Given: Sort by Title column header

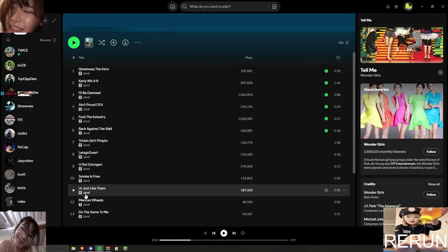Looking at the screenshot, I should point(81,58).
